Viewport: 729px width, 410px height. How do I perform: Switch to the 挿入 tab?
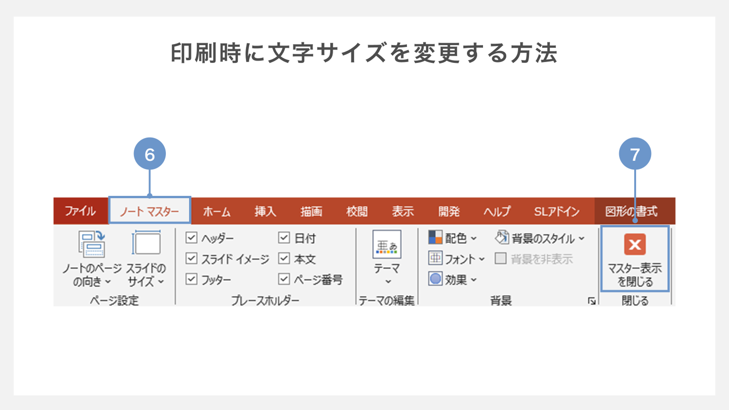tap(266, 211)
